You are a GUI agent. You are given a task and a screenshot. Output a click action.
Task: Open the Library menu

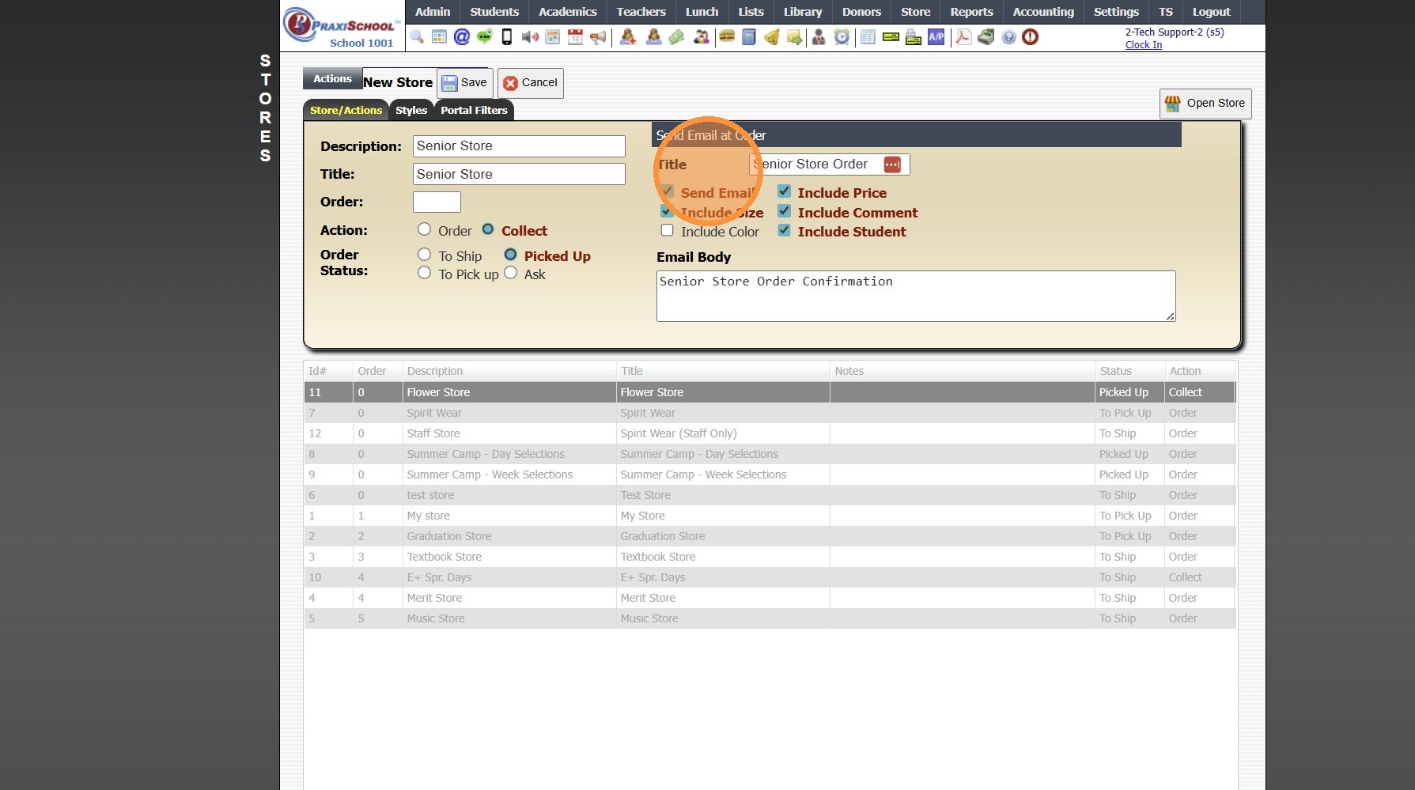[803, 12]
